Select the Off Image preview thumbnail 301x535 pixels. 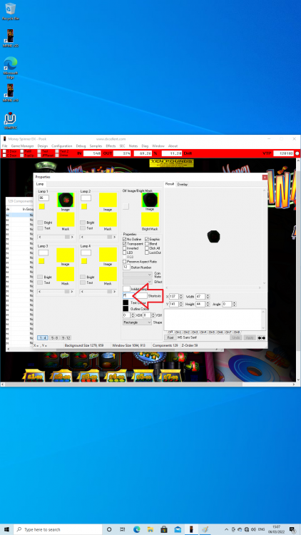tap(150, 200)
